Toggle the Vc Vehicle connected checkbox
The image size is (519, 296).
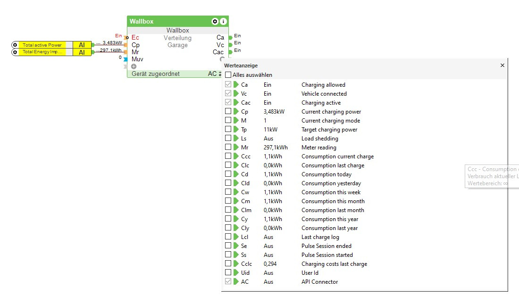click(x=228, y=93)
